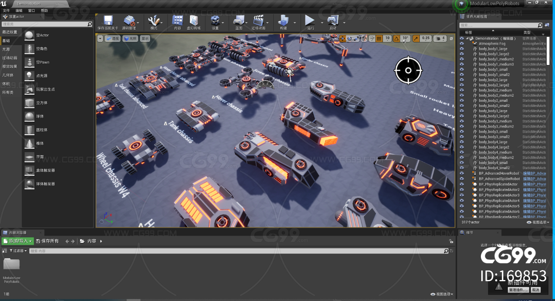This screenshot has height=301, width=555.
Task: Click the content browser lock icon
Action: point(451,241)
